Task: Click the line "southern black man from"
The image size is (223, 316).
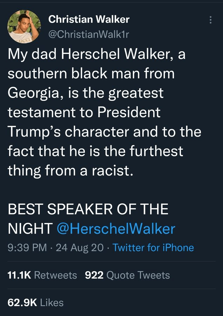Action: point(91,74)
